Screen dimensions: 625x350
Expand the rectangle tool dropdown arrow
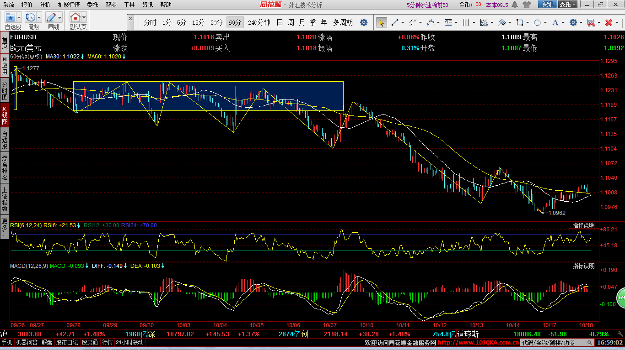[x=527, y=23]
